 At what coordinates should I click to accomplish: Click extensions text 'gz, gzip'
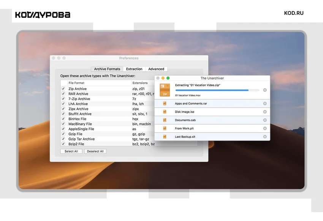(139, 134)
